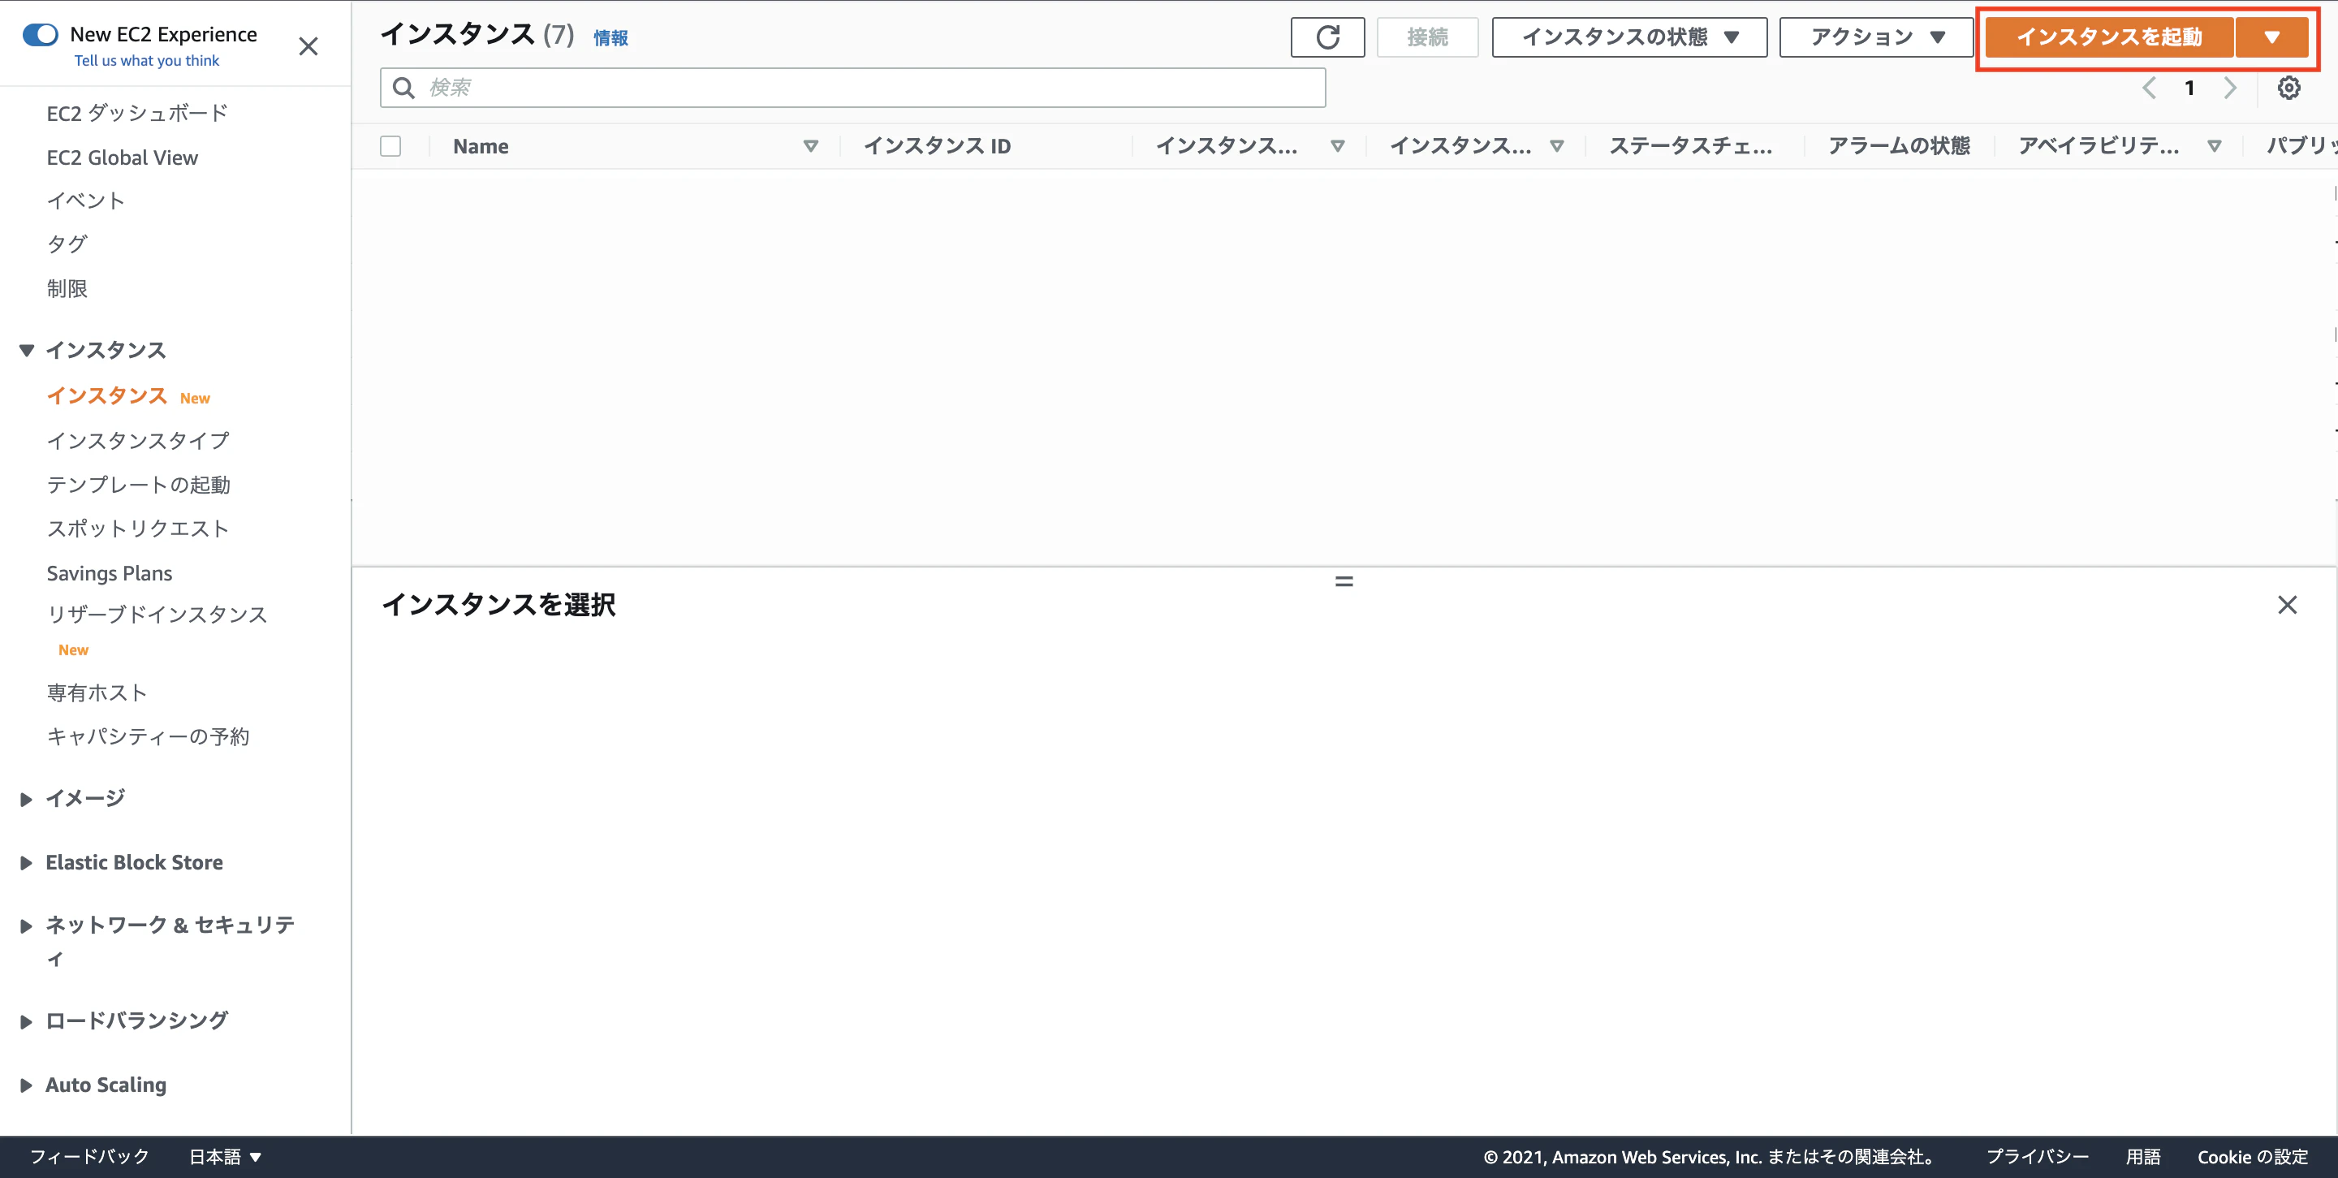The width and height of the screenshot is (2338, 1178).
Task: Close the インスタンスを選択 detail panel
Action: point(2286,605)
